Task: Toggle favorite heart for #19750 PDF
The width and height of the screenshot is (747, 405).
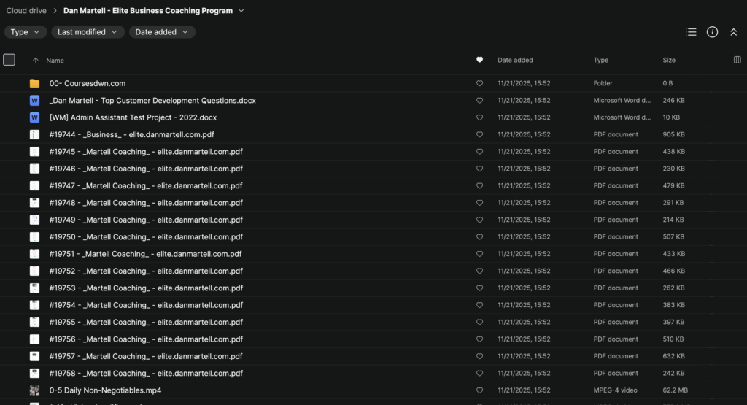Action: coord(479,237)
